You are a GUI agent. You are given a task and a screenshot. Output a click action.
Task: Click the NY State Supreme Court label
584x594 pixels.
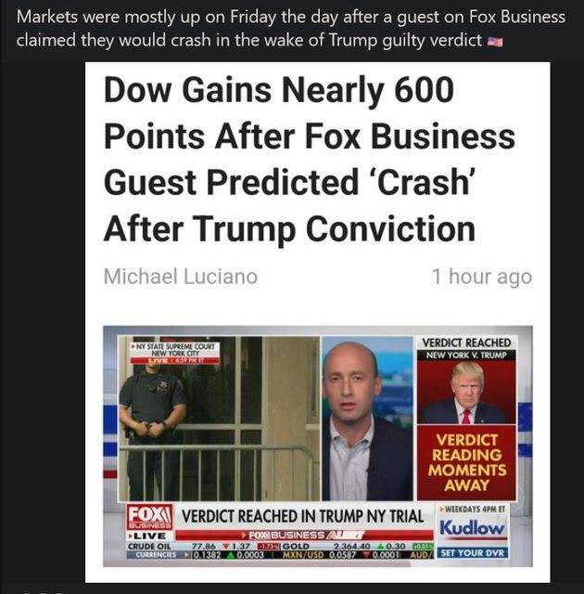coord(175,349)
